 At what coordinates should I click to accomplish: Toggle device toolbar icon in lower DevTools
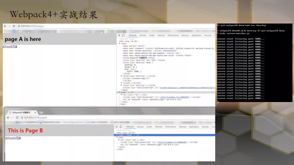tap(121, 127)
